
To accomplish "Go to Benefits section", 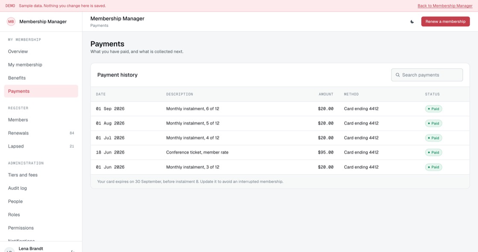I will coord(41,78).
